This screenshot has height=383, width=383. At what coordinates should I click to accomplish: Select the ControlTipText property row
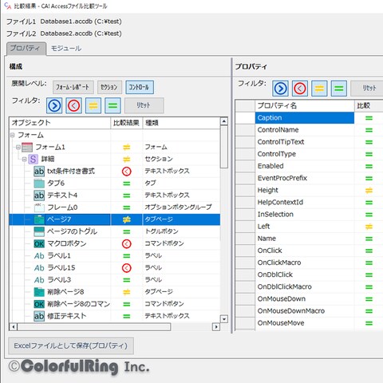305,142
